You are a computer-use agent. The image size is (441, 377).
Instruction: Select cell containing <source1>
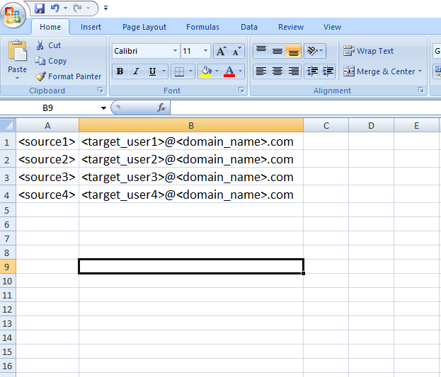point(47,141)
